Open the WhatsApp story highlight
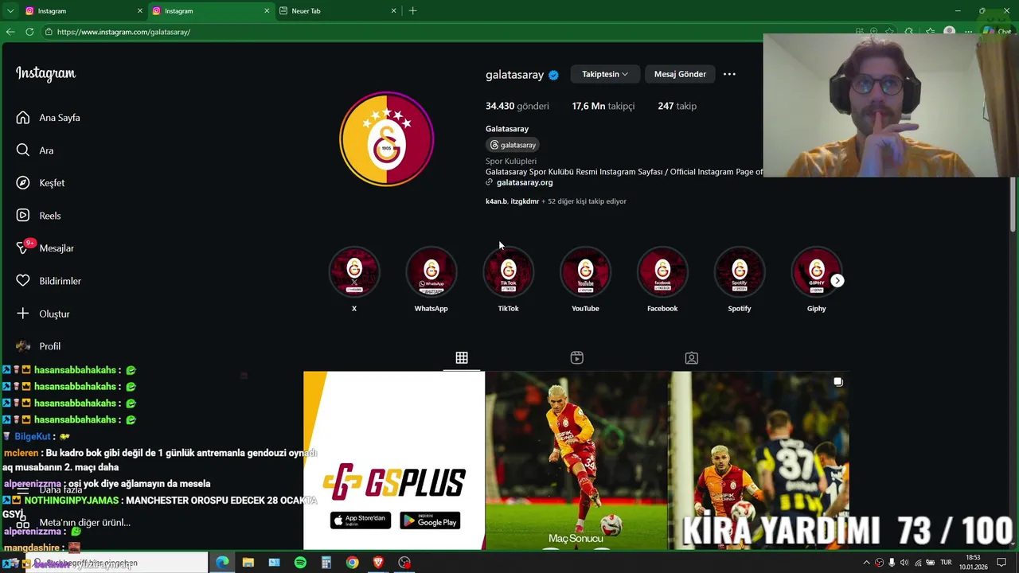The width and height of the screenshot is (1019, 573). (431, 273)
